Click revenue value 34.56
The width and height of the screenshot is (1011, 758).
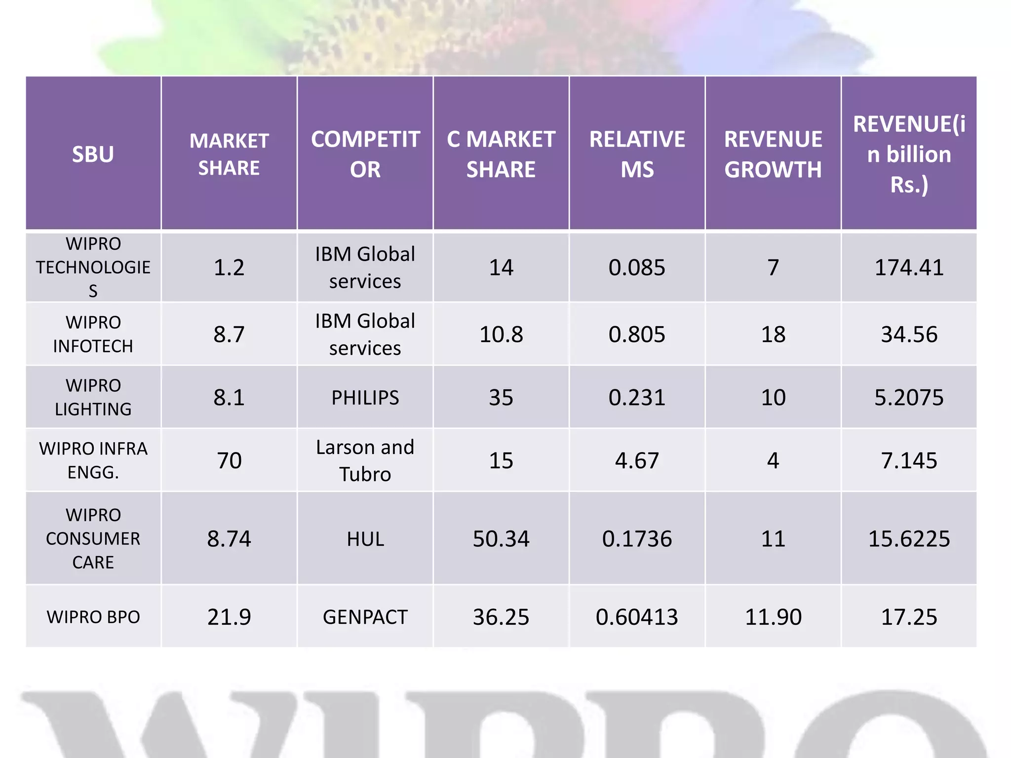909,334
